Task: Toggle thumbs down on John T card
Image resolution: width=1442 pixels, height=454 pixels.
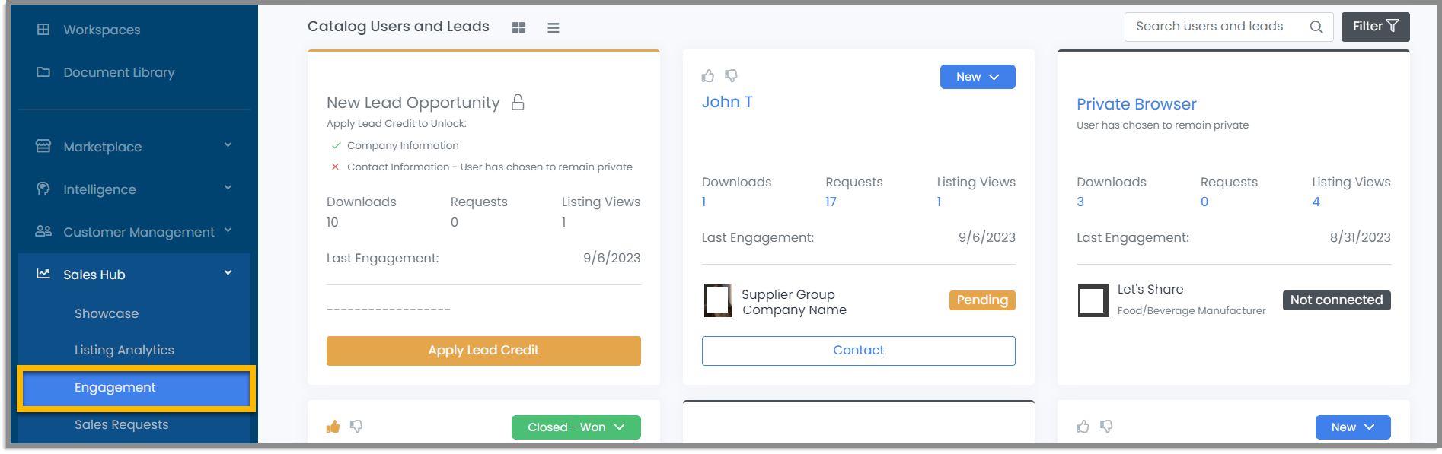Action: (x=731, y=76)
